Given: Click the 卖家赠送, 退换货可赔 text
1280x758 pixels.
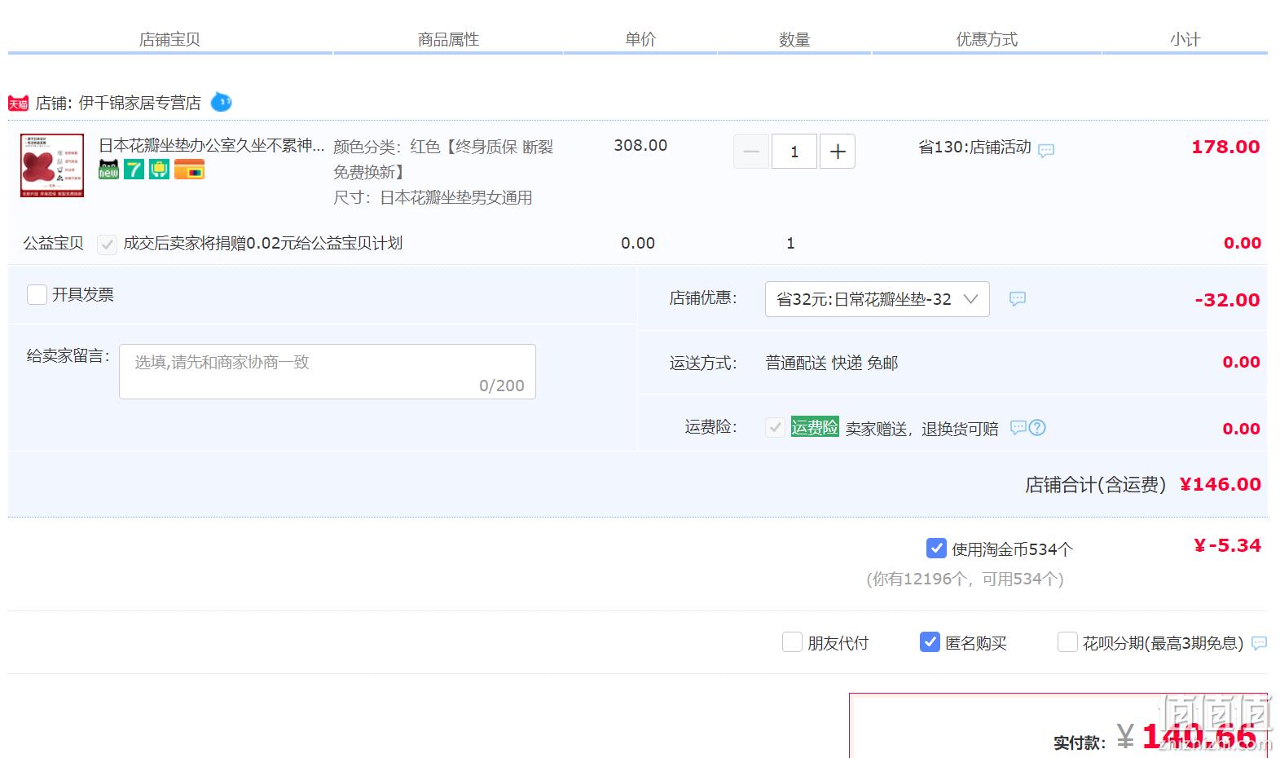Looking at the screenshot, I should click(x=922, y=429).
